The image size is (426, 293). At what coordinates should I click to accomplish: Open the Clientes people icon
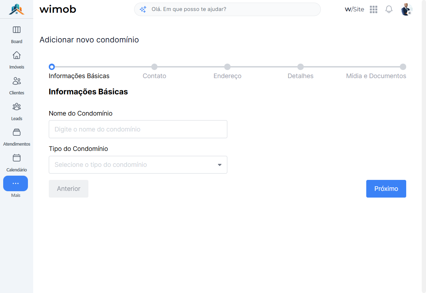17,81
